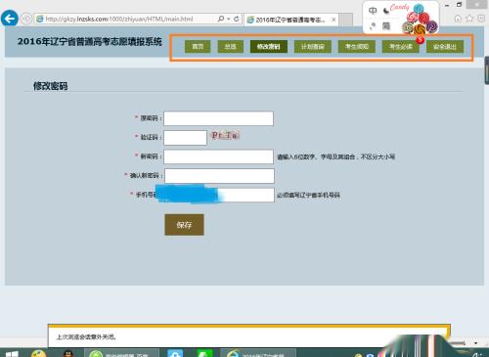
Task: Click the green browser app in taskbar
Action: [x=122, y=353]
